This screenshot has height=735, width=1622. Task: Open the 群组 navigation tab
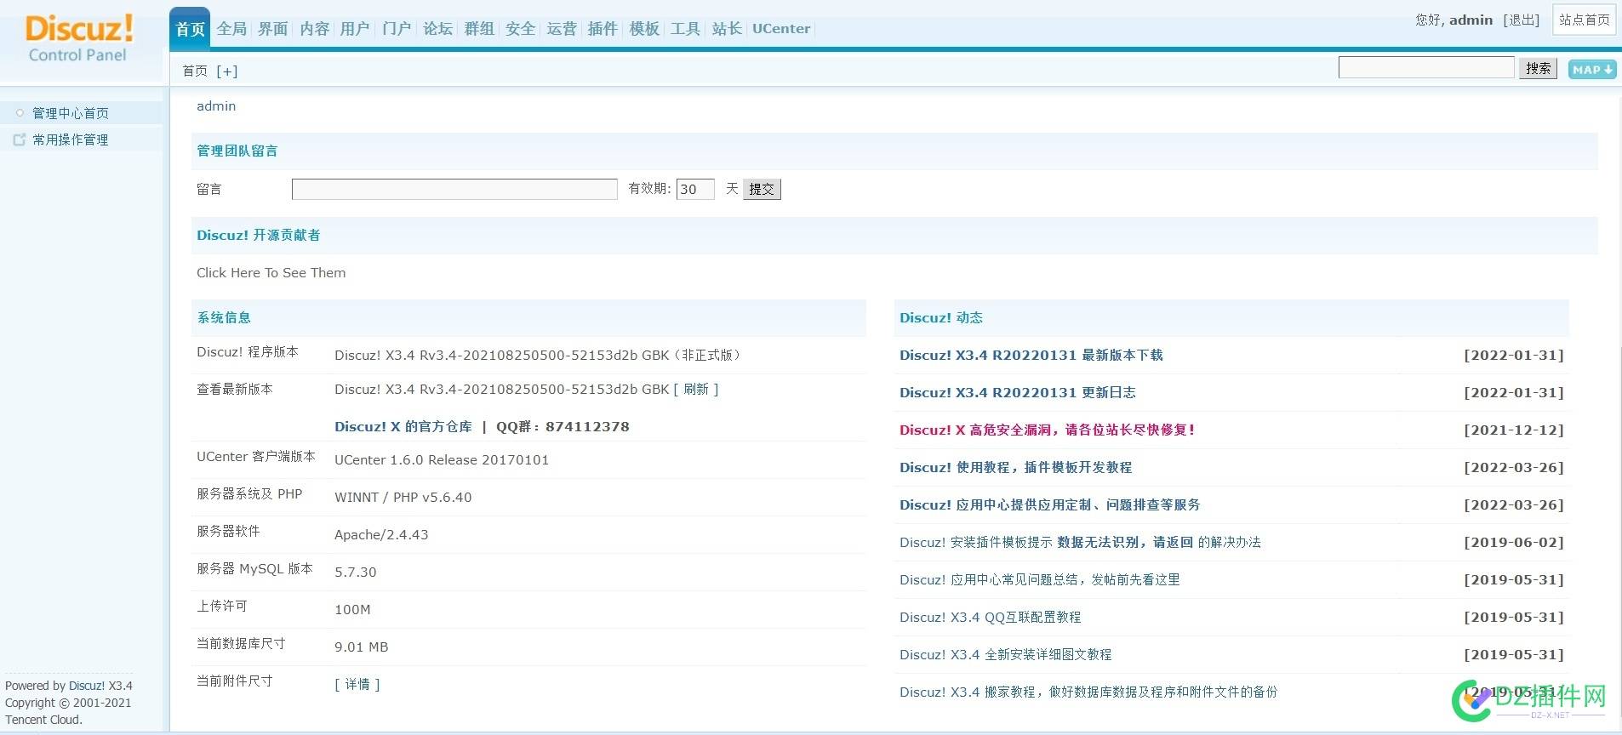(x=479, y=29)
